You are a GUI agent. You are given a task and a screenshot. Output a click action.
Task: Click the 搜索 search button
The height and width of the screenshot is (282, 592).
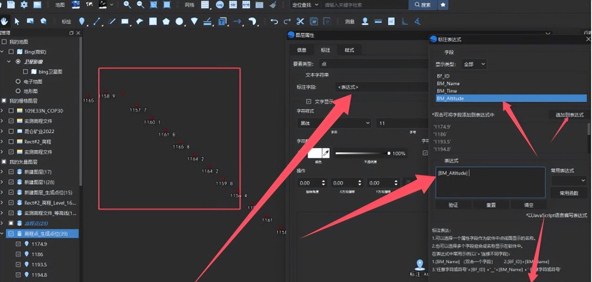click(x=422, y=5)
